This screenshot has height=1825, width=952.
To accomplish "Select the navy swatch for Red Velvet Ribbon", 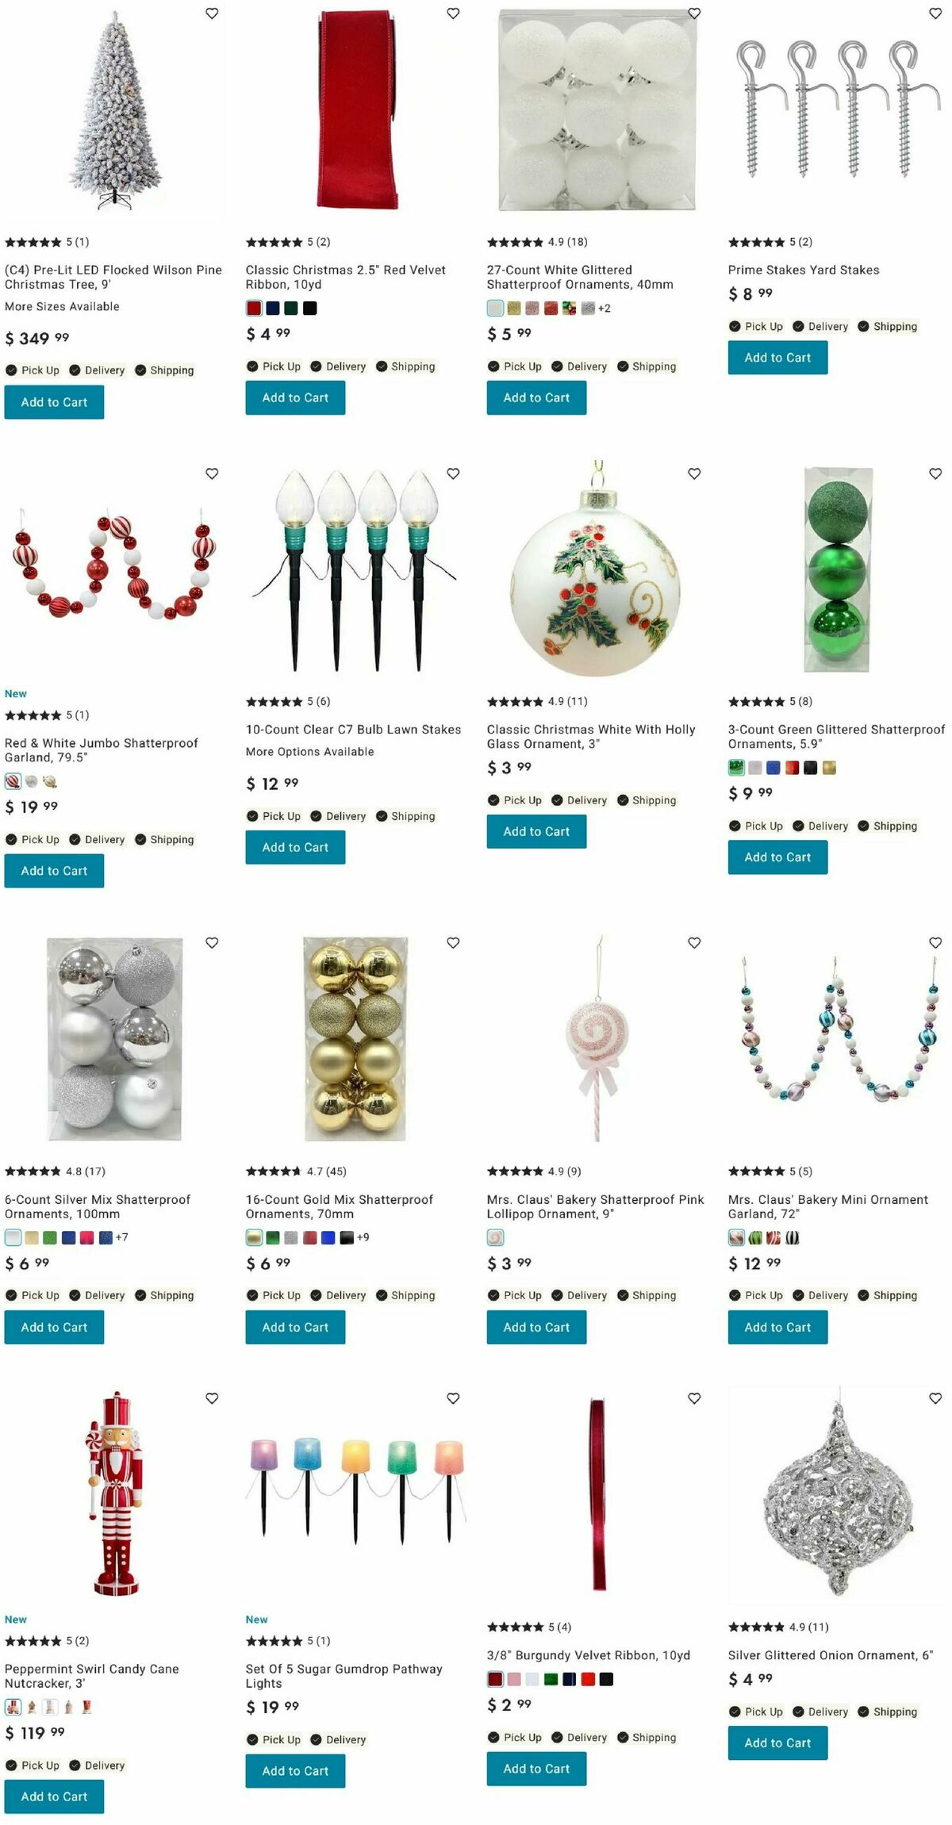I will tap(272, 308).
